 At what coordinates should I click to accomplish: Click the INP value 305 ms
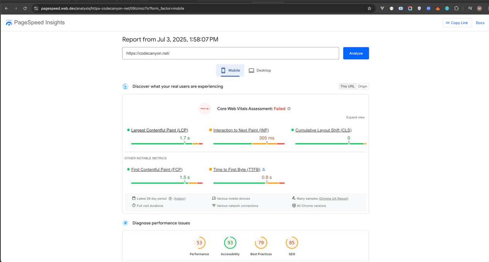click(267, 138)
